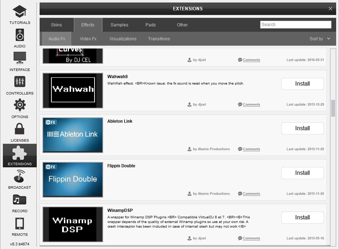Viewport: 339px width, 249px height.
Task: Click the comments bubble icon for WinampDSP
Action: pos(240,238)
